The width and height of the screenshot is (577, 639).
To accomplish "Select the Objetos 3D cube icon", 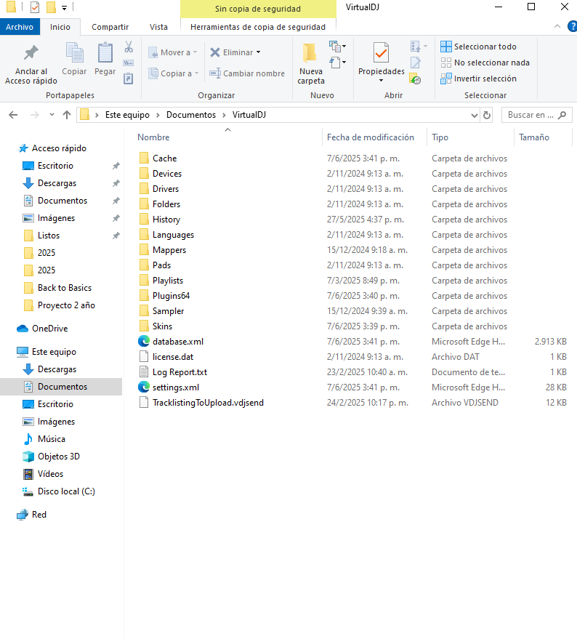I will [x=28, y=457].
